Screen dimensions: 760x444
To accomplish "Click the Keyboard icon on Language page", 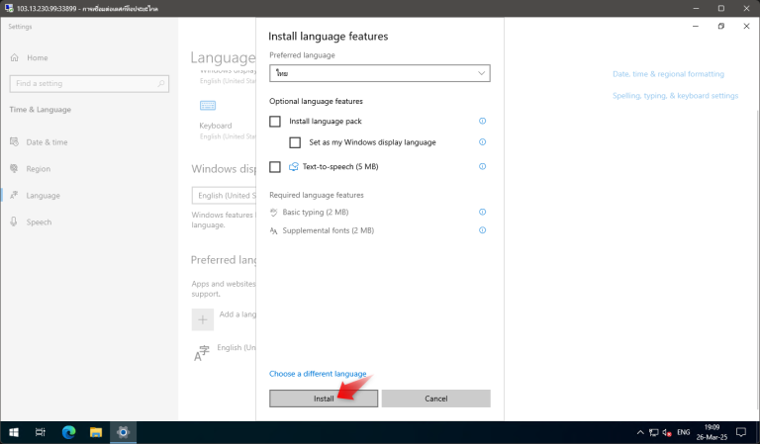I will (x=208, y=106).
